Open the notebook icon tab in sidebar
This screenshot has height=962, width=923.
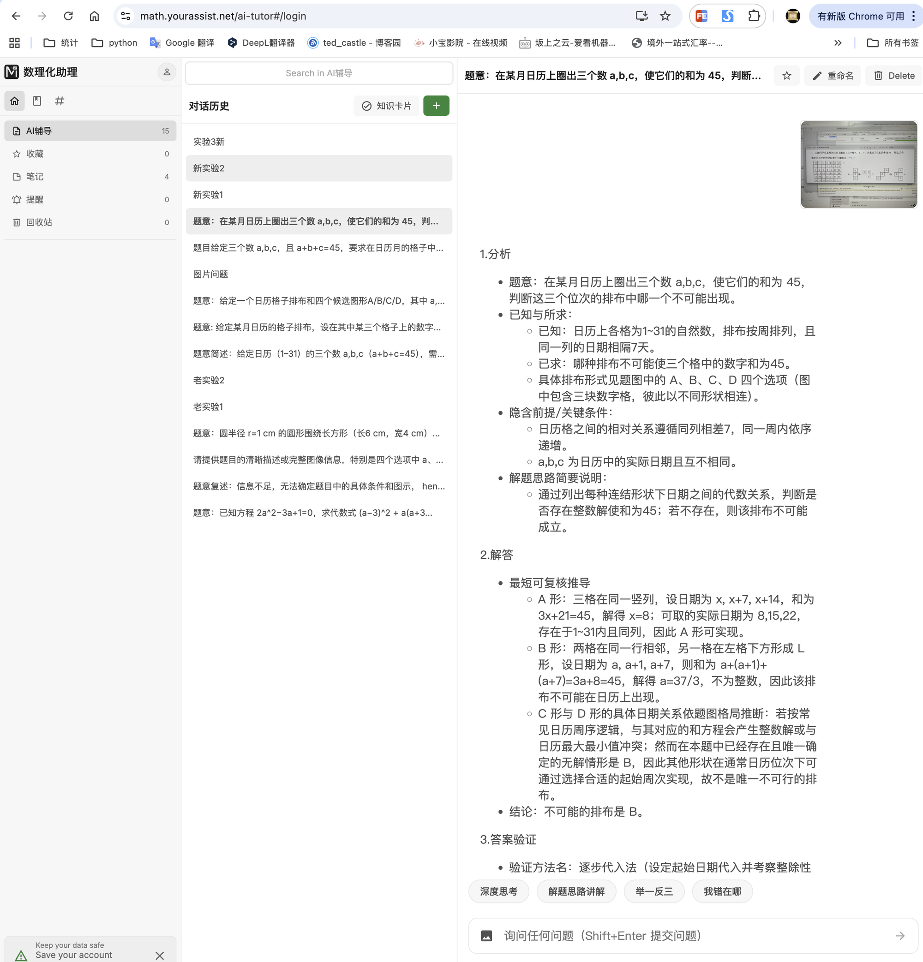(x=37, y=101)
